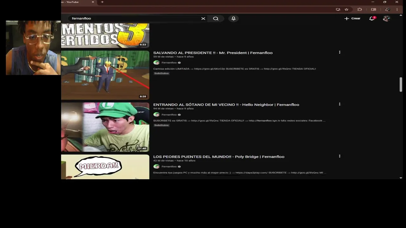This screenshot has height=228, width=406.
Task: Play the Hello Neighbor video thumbnail
Action: pyautogui.click(x=105, y=127)
